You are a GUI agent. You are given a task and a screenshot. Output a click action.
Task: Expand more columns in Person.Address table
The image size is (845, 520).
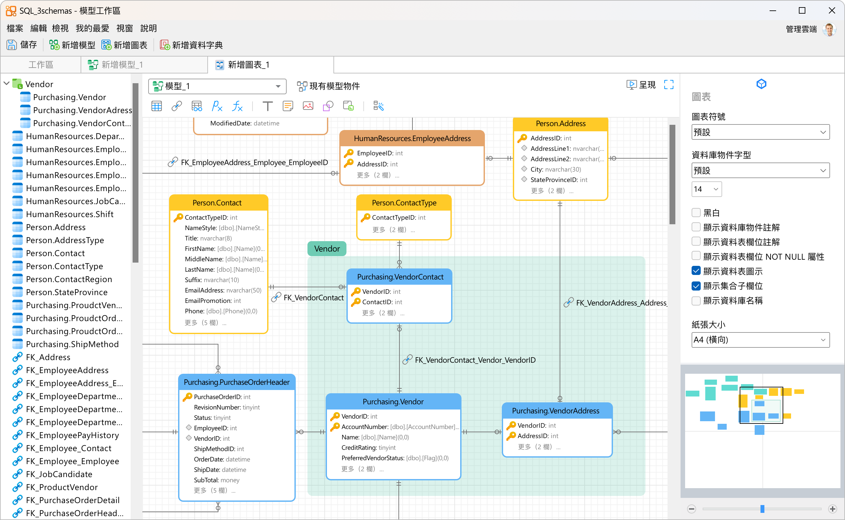552,190
